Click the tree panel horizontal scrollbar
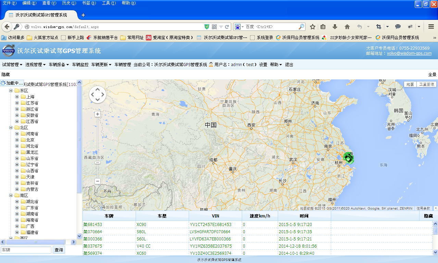This screenshot has height=263, width=438. (x=36, y=242)
